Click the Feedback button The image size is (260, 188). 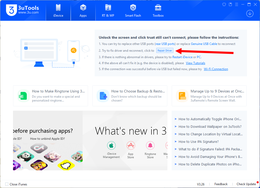(x=221, y=184)
